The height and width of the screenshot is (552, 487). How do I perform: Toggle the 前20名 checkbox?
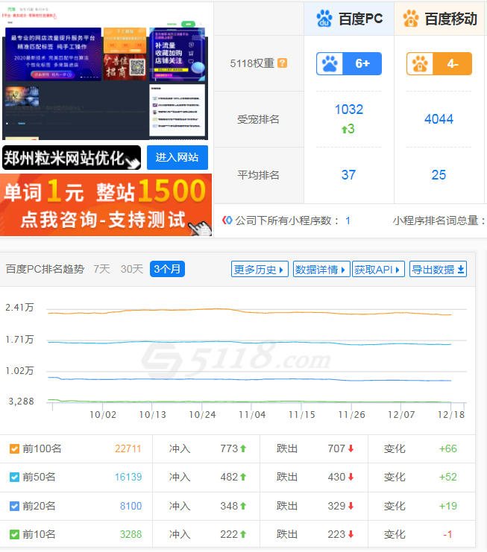(14, 507)
